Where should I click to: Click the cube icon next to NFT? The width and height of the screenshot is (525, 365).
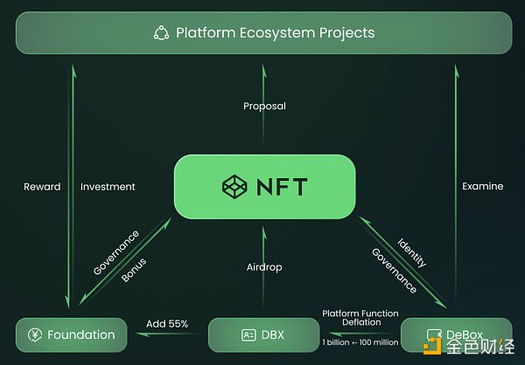234,187
